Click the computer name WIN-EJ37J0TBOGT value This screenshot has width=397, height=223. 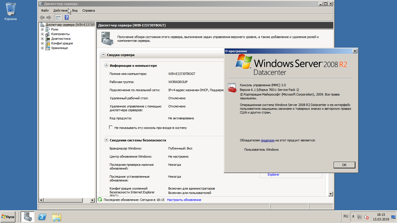(x=182, y=74)
